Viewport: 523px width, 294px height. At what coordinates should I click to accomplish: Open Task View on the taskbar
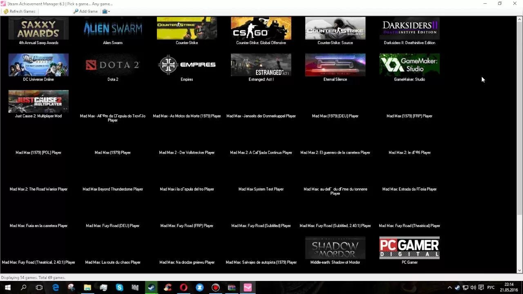pos(39,287)
